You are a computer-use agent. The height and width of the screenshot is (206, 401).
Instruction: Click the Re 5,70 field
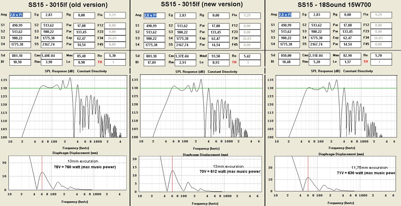[381, 56]
